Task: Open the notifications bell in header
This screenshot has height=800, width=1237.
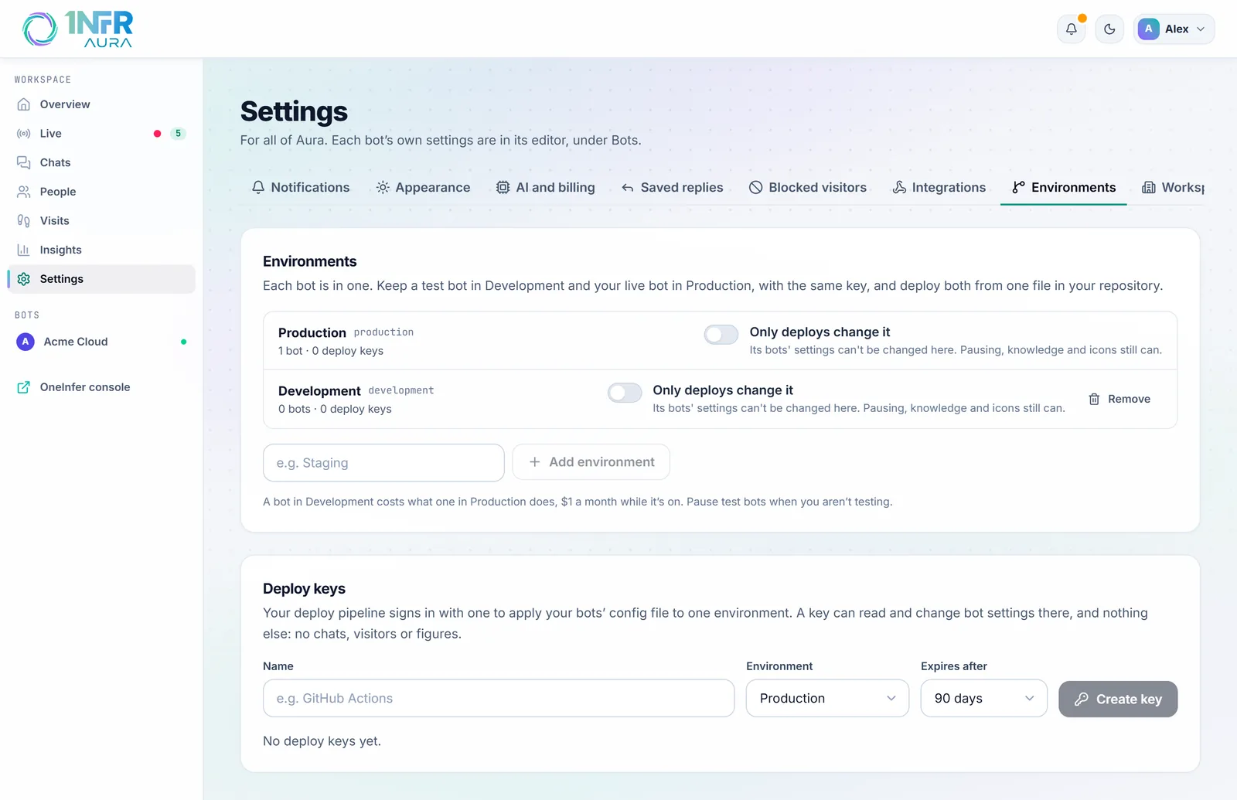Action: tap(1071, 29)
